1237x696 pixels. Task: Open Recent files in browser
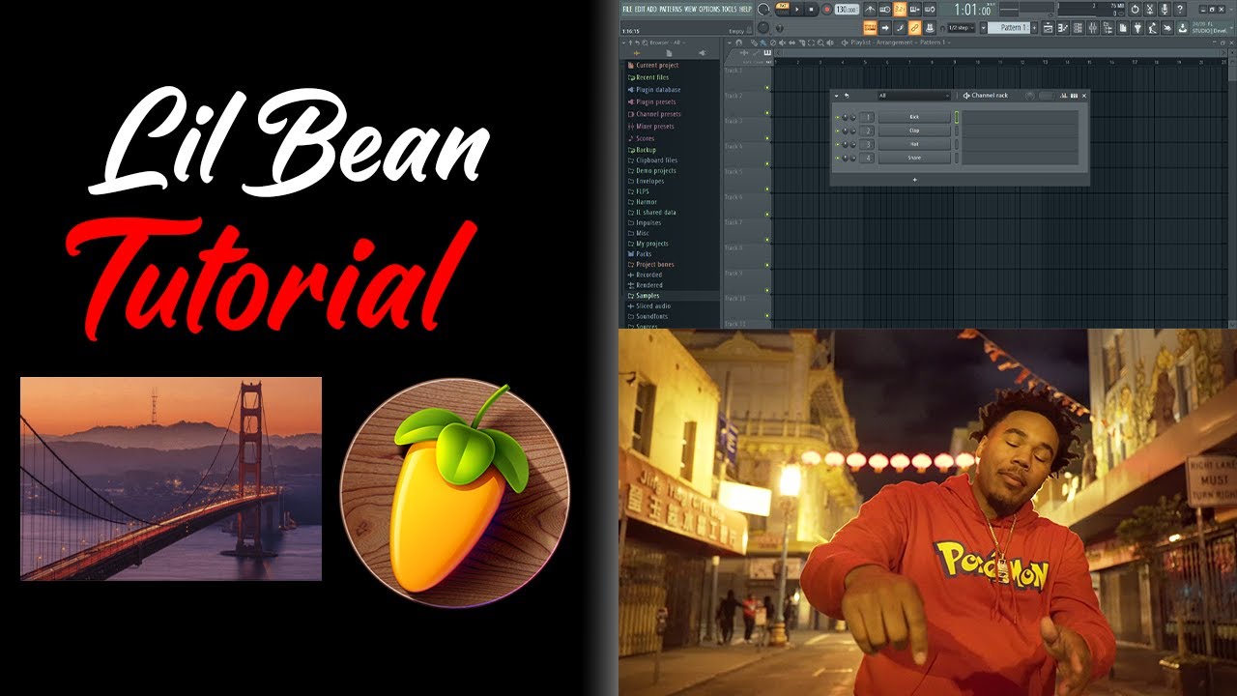(652, 77)
